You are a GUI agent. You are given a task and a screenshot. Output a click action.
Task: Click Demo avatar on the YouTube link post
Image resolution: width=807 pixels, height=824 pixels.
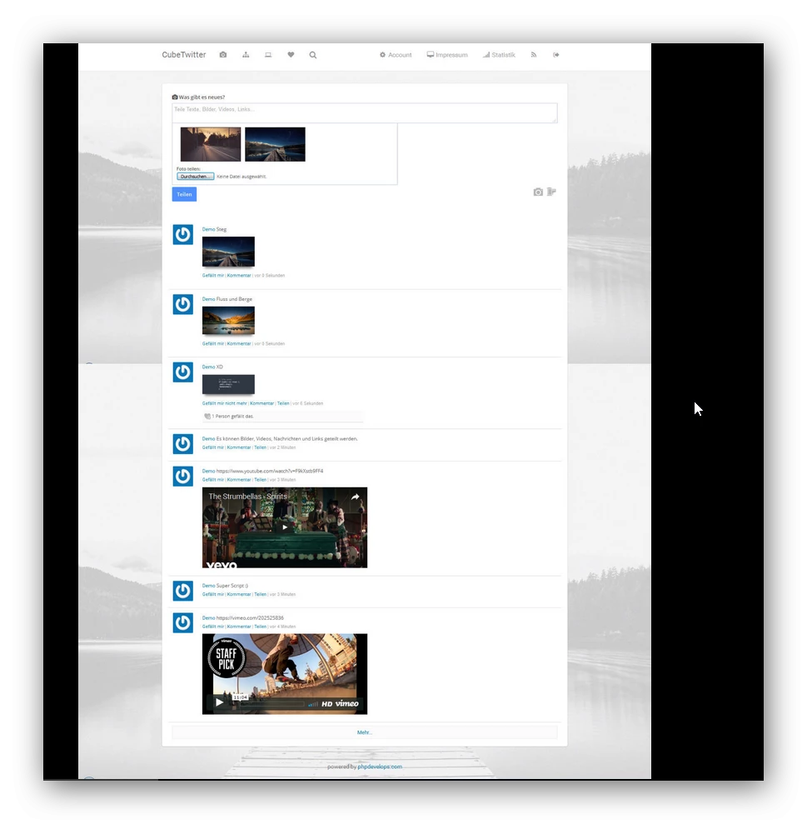tap(183, 476)
